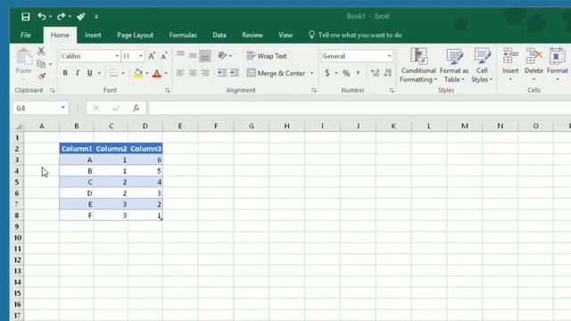Toggle Underline formatting
This screenshot has width=571, height=321.
[x=89, y=73]
